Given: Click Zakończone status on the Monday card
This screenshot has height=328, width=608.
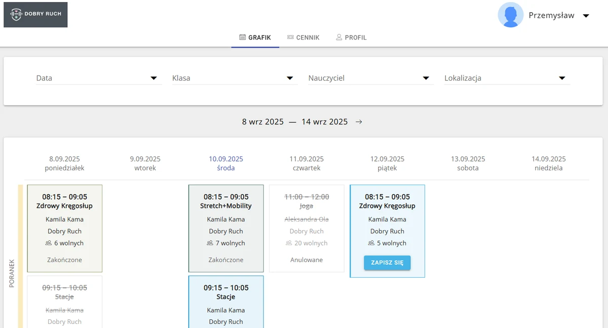Looking at the screenshot, I should [64, 260].
